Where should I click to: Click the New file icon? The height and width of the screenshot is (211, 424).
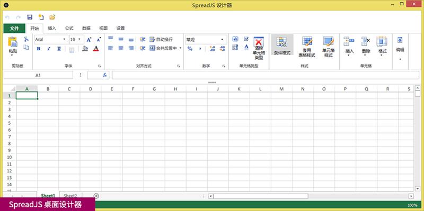[41, 17]
